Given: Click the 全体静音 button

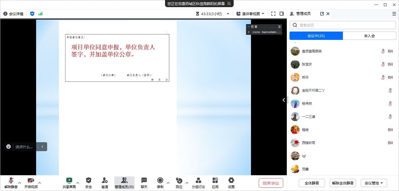Looking at the screenshot, I should tap(312, 183).
